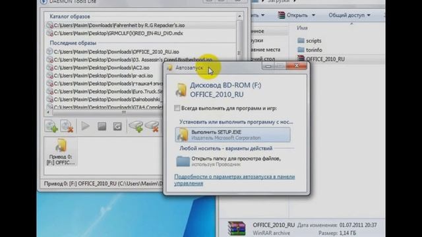This screenshot has width=422, height=237.
Task: Expand the dropdown arrow next to Открыть
Action: 313,15
